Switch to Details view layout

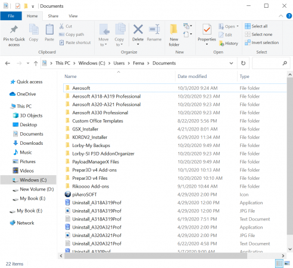(x=279, y=264)
